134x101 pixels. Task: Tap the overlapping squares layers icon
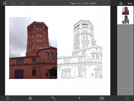tap(121, 4)
